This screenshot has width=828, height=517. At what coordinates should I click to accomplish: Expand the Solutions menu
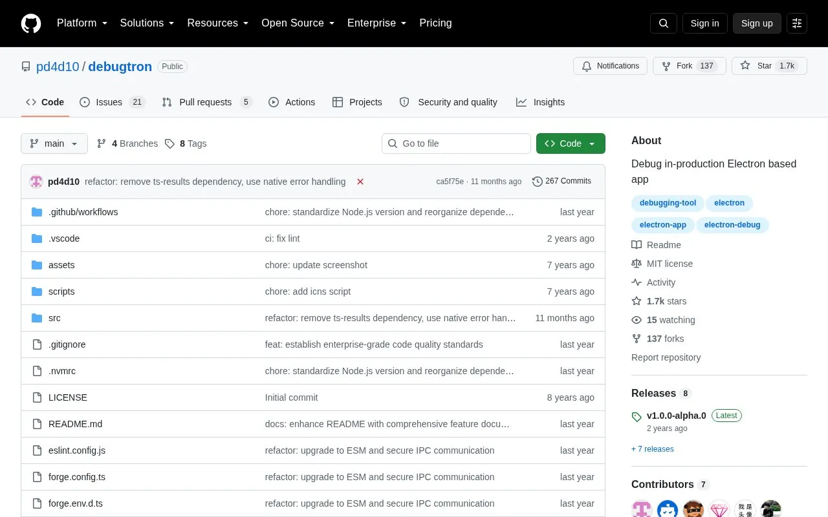click(147, 23)
